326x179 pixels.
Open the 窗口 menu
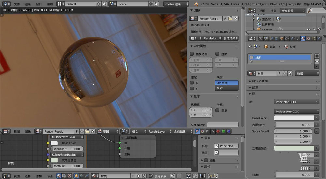click(x=39, y=4)
